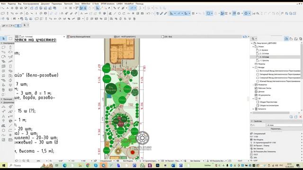Collapse the Конструирование toolbox section
303x170 pixels.
click(1, 43)
